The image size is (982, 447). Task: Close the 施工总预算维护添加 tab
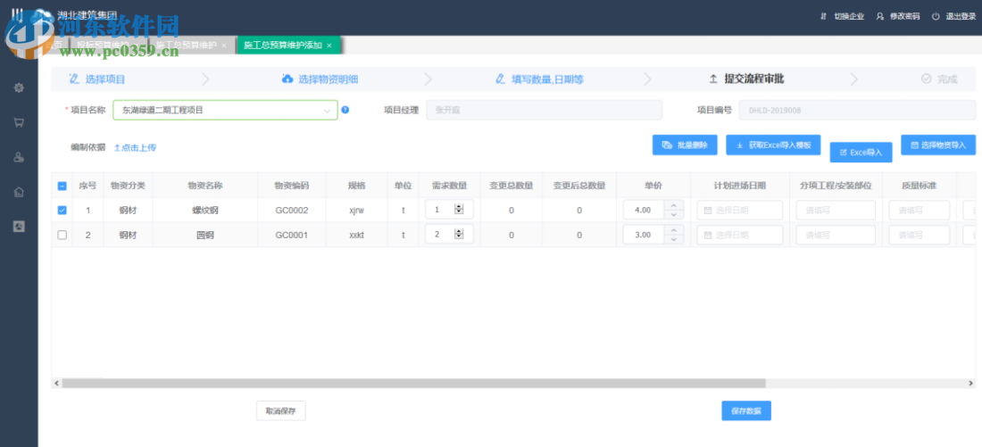329,46
